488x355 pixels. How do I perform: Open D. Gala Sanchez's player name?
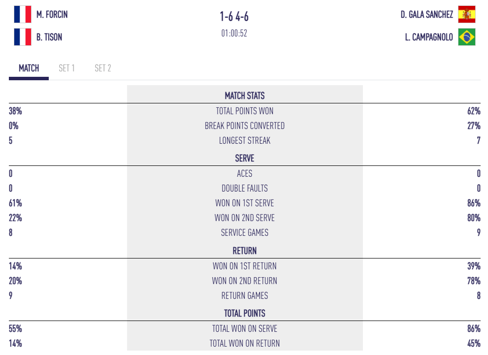point(426,15)
